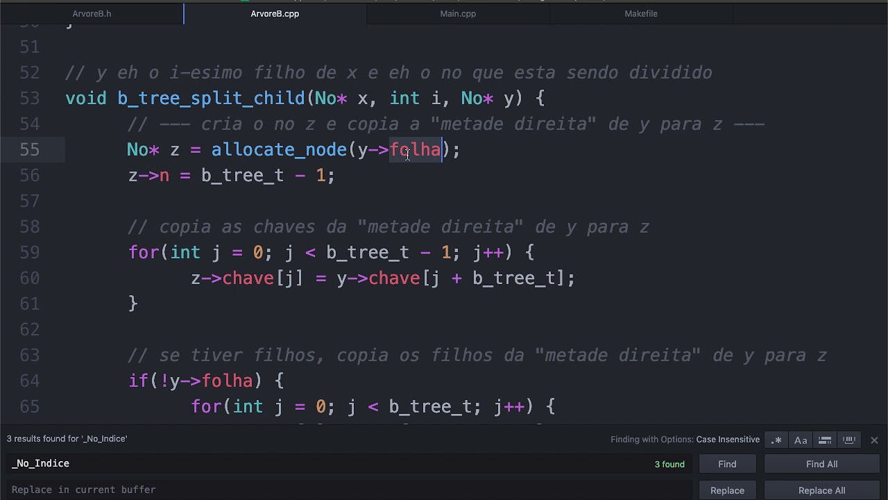Image resolution: width=888 pixels, height=500 pixels.
Task: Click the 'Case Insensitive' options text
Action: [x=728, y=440]
